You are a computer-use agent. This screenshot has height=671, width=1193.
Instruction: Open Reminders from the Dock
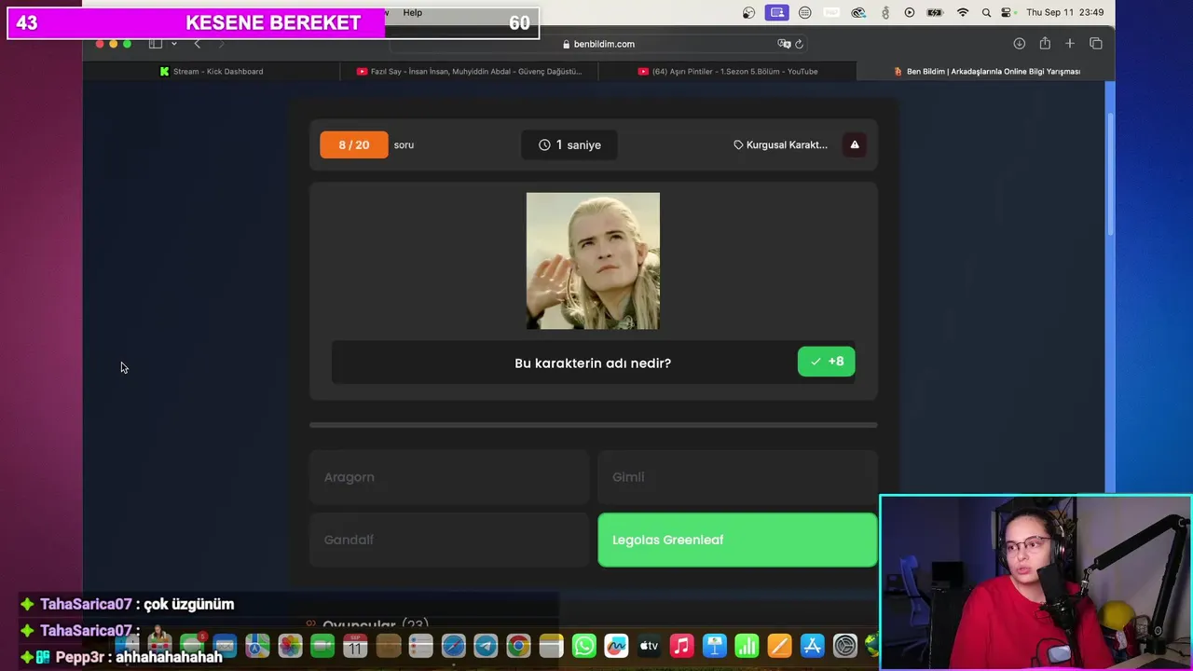click(420, 646)
